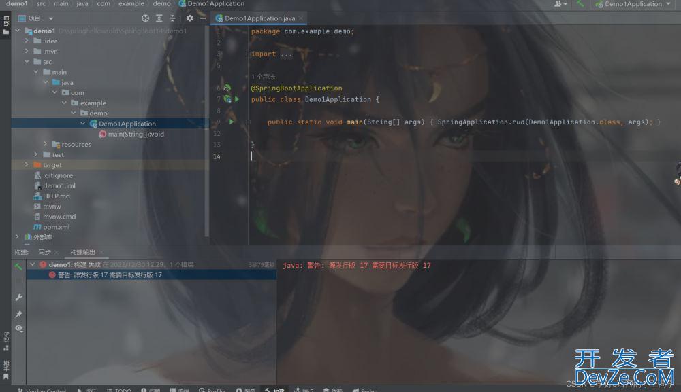Click green run arrow beside main method
681x392 pixels.
[232, 122]
